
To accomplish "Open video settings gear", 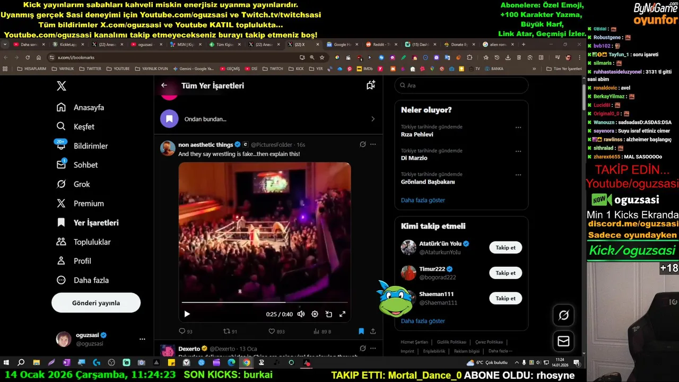I will tap(315, 314).
